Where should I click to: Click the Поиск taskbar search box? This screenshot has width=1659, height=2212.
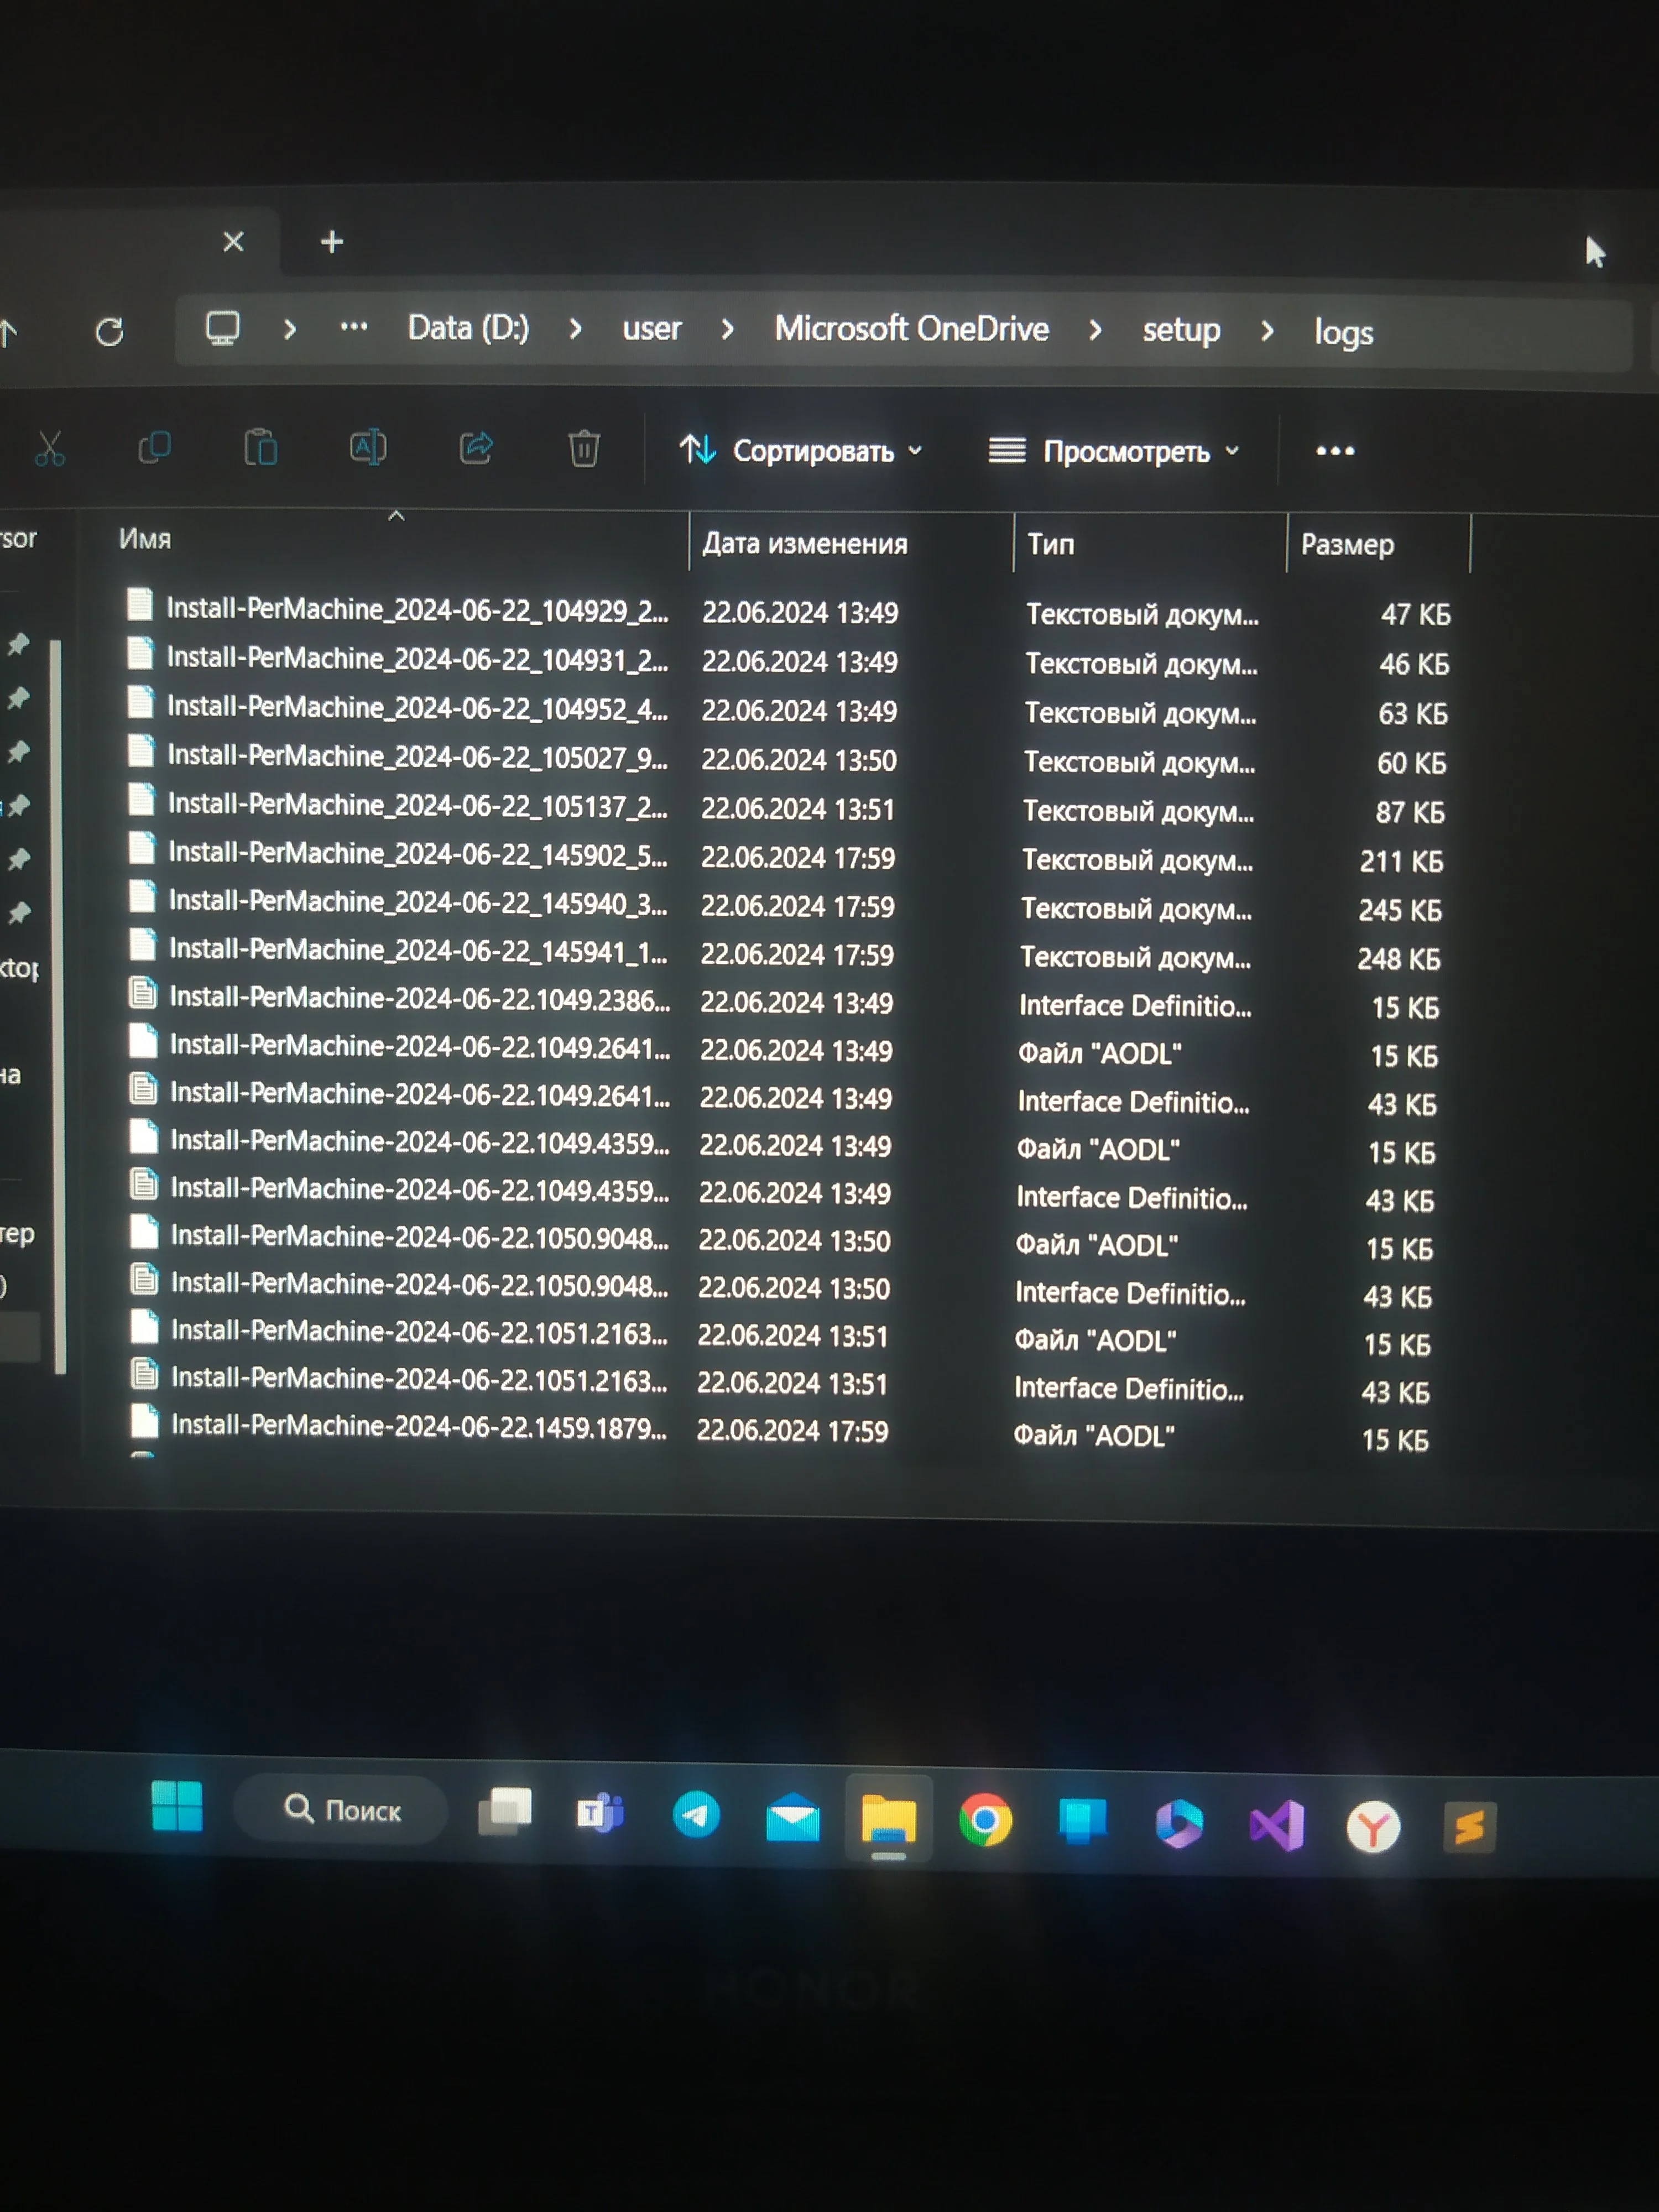point(343,1809)
